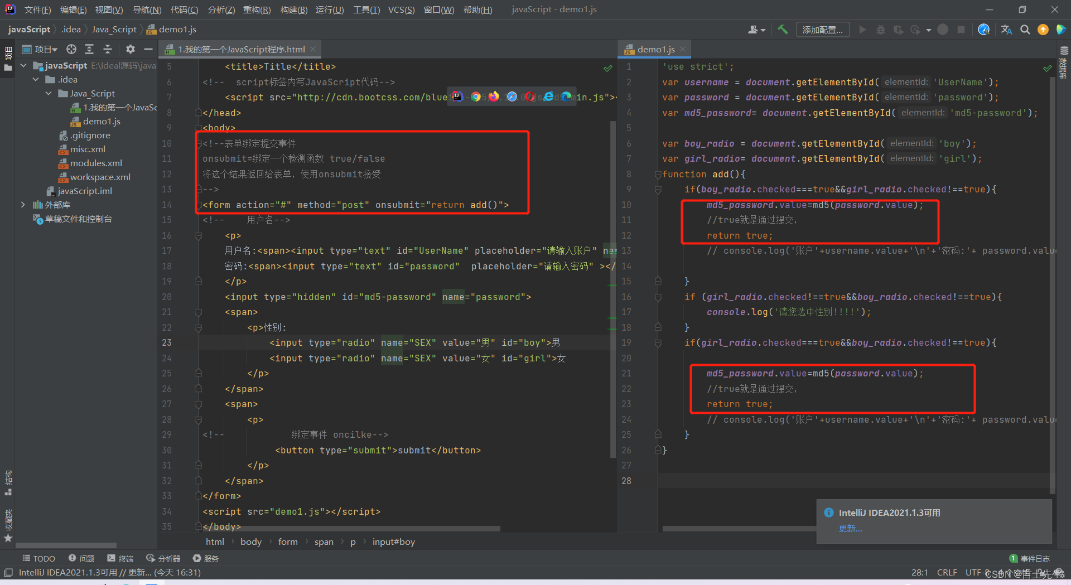Image resolution: width=1071 pixels, height=585 pixels.
Task: Hide the project panel with minus icon
Action: point(148,49)
